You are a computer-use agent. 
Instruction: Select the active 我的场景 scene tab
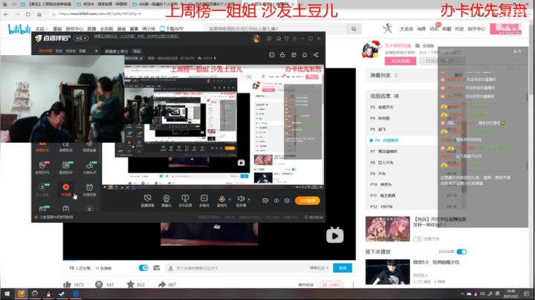pos(45,50)
